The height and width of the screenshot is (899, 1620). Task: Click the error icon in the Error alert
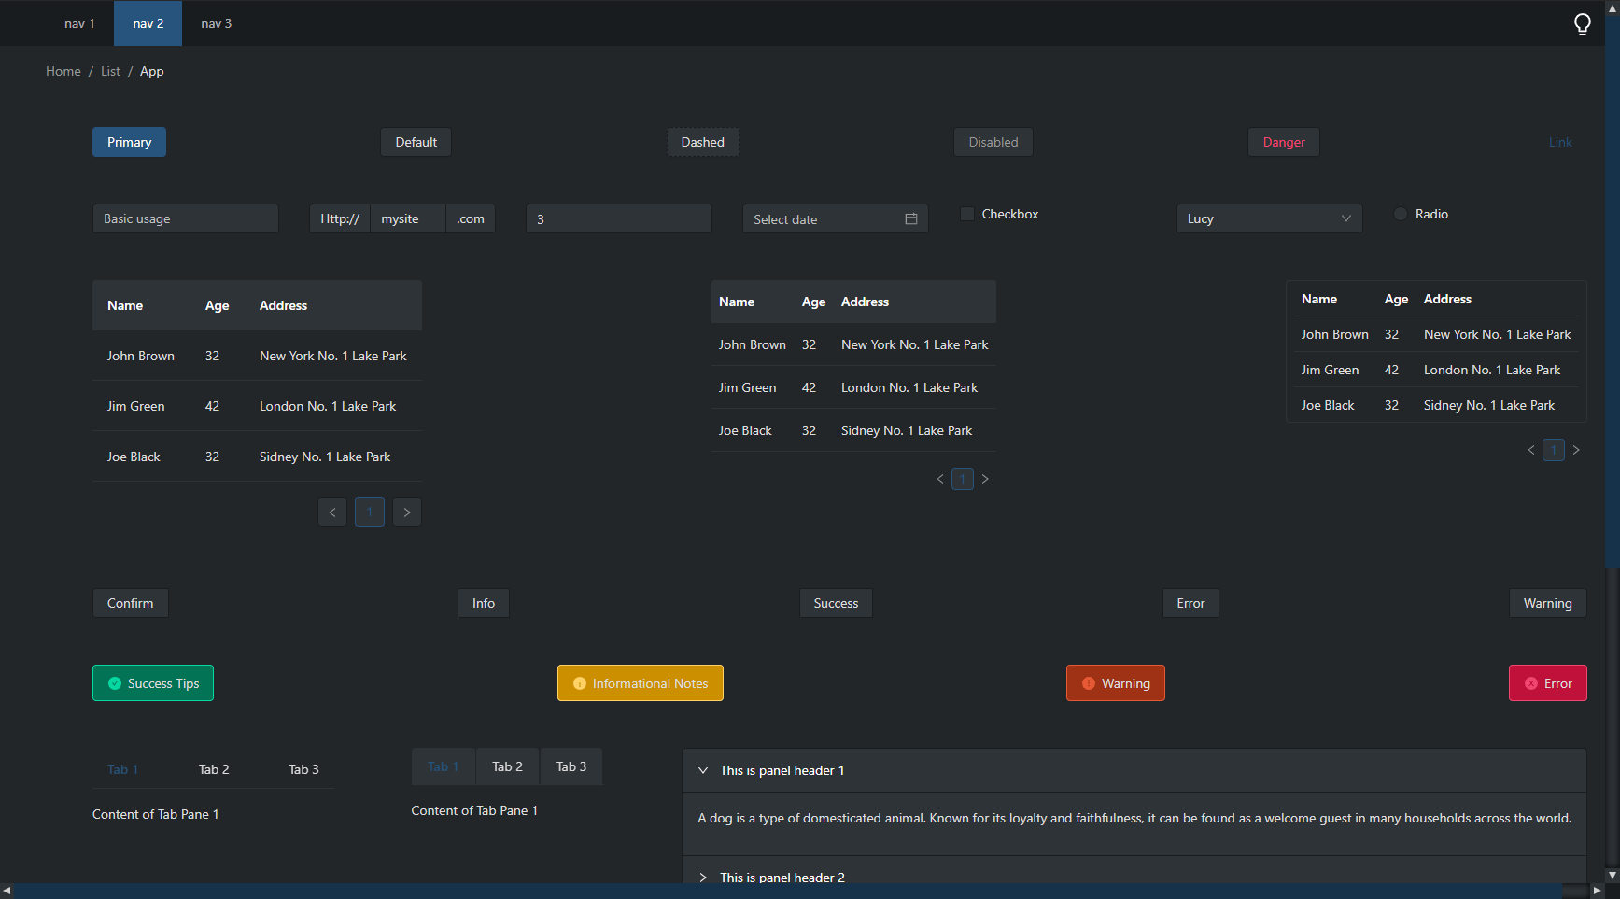(x=1531, y=682)
